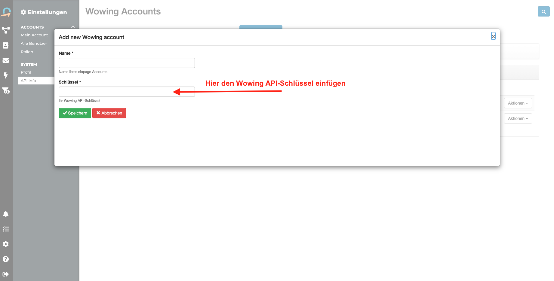Click the Add new Wowing account title
Image resolution: width=554 pixels, height=281 pixels.
pyautogui.click(x=91, y=37)
